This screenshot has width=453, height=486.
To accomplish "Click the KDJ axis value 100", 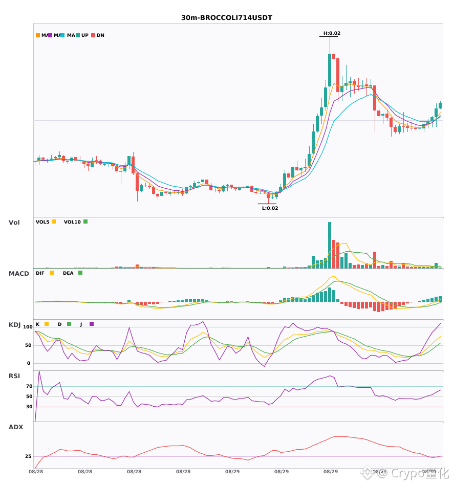I will [28, 327].
